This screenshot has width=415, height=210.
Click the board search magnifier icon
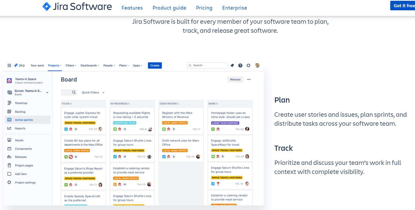[74, 92]
